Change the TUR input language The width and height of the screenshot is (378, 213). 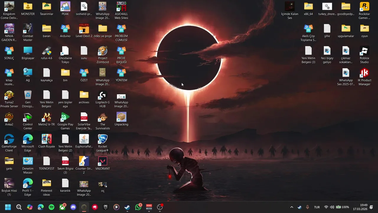pos(317,207)
